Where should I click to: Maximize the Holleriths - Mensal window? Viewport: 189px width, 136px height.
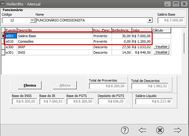[x=176, y=4]
